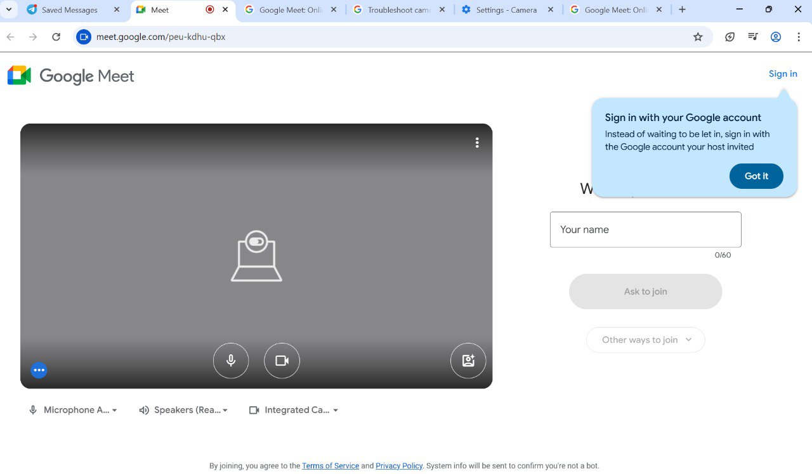Image resolution: width=812 pixels, height=474 pixels.
Task: Expand the Speakers device dropdown
Action: [x=183, y=410]
